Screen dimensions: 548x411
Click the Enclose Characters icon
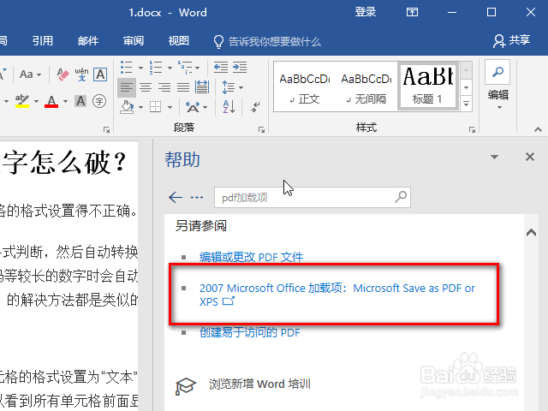coord(99,101)
